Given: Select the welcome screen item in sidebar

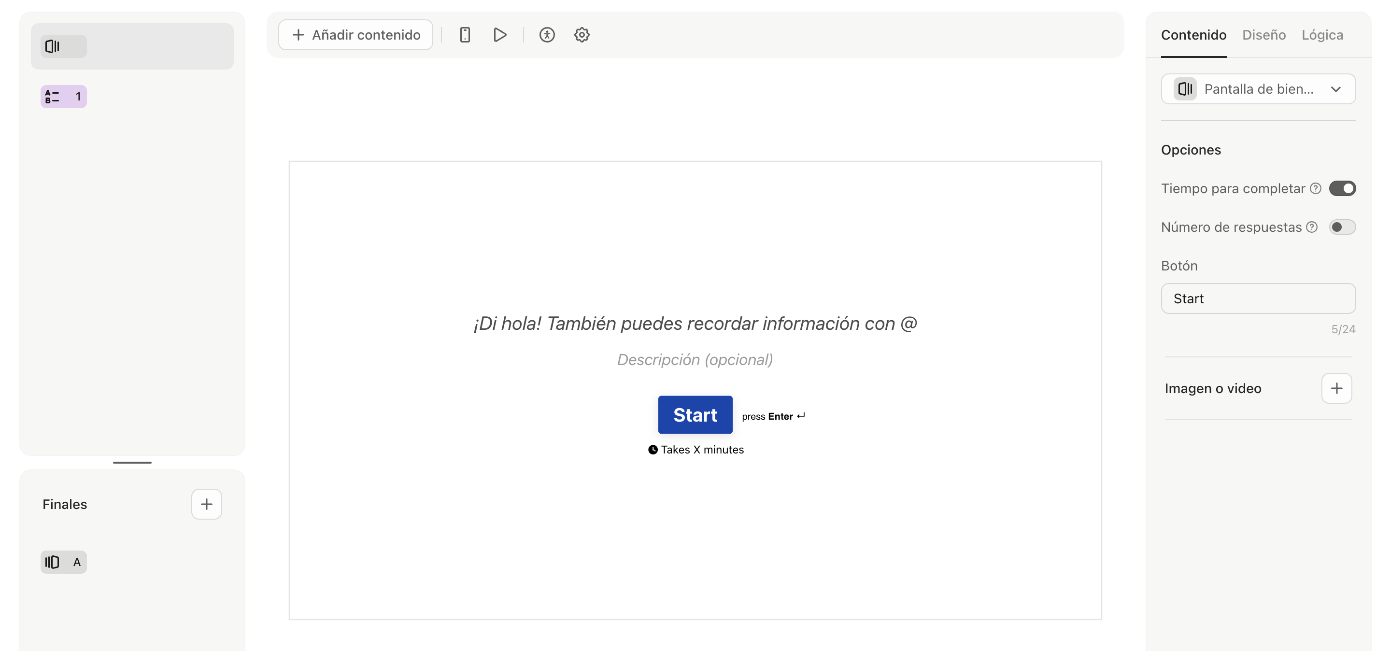Looking at the screenshot, I should pyautogui.click(x=132, y=46).
